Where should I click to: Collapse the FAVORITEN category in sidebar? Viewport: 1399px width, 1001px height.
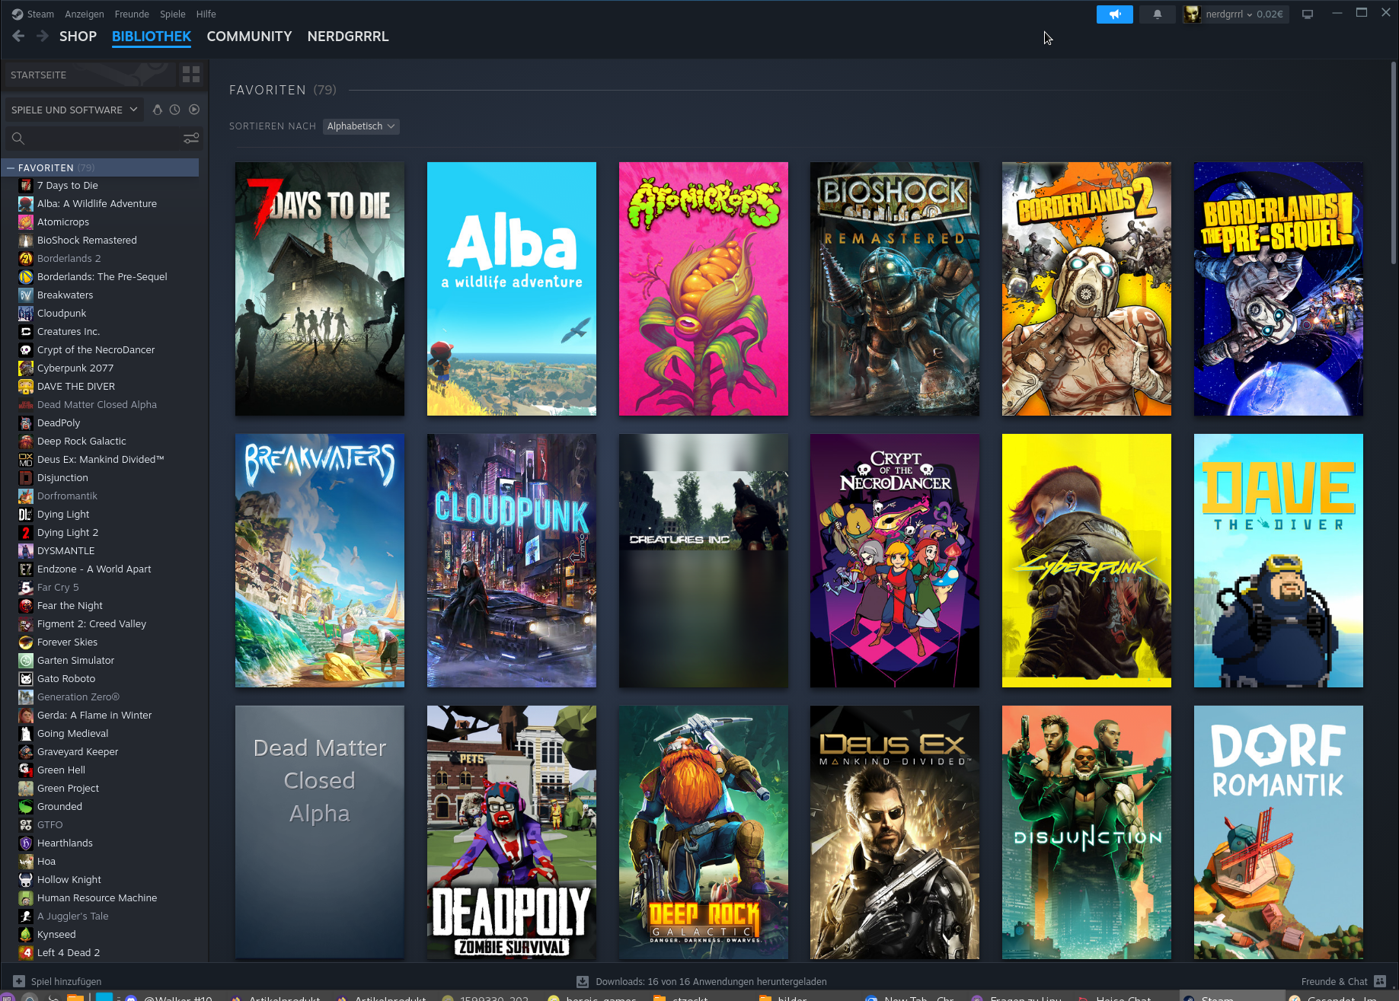point(11,167)
